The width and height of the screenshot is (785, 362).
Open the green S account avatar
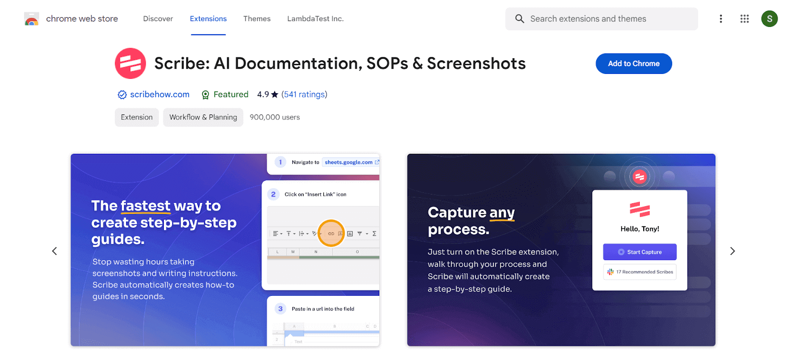click(769, 19)
